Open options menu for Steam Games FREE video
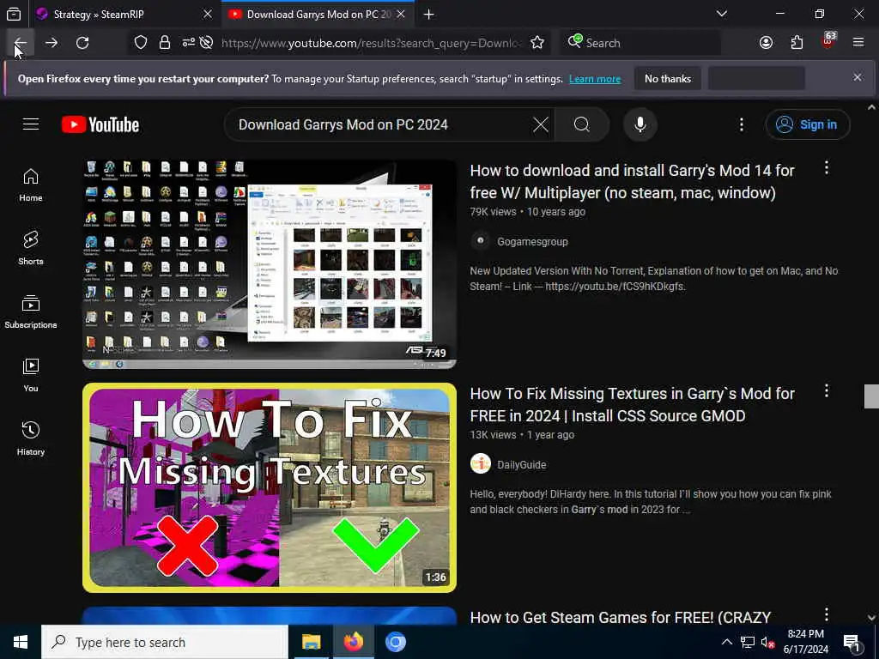Image resolution: width=879 pixels, height=659 pixels. (827, 614)
